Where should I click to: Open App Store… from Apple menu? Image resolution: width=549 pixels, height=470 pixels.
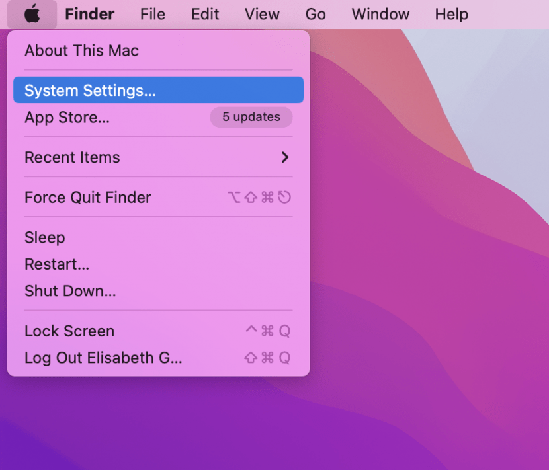[x=158, y=117]
